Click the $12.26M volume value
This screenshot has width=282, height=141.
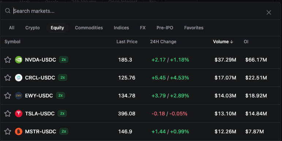point(225,131)
